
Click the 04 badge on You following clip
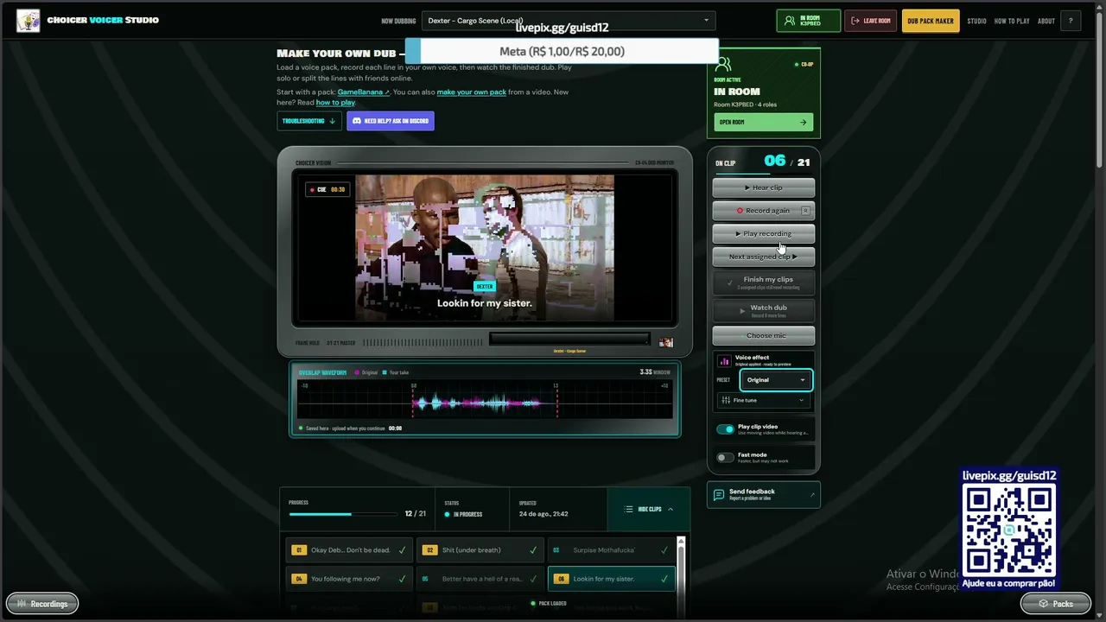point(299,579)
